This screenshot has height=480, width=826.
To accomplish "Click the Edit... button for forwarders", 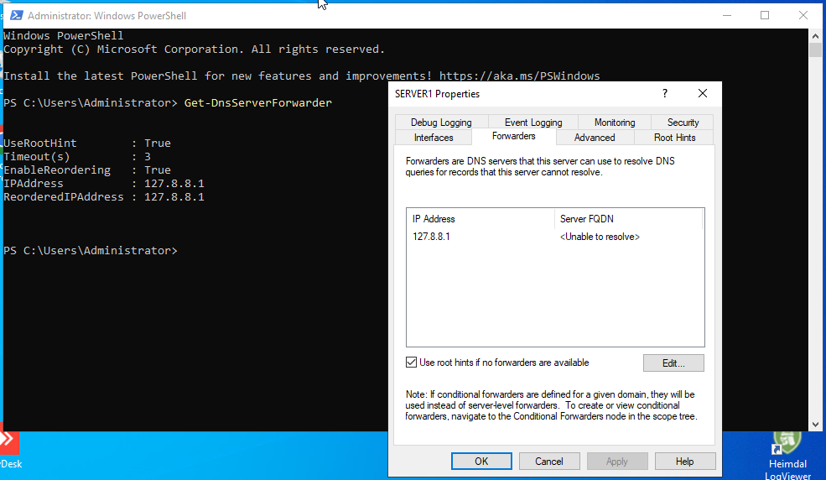I will tap(673, 363).
